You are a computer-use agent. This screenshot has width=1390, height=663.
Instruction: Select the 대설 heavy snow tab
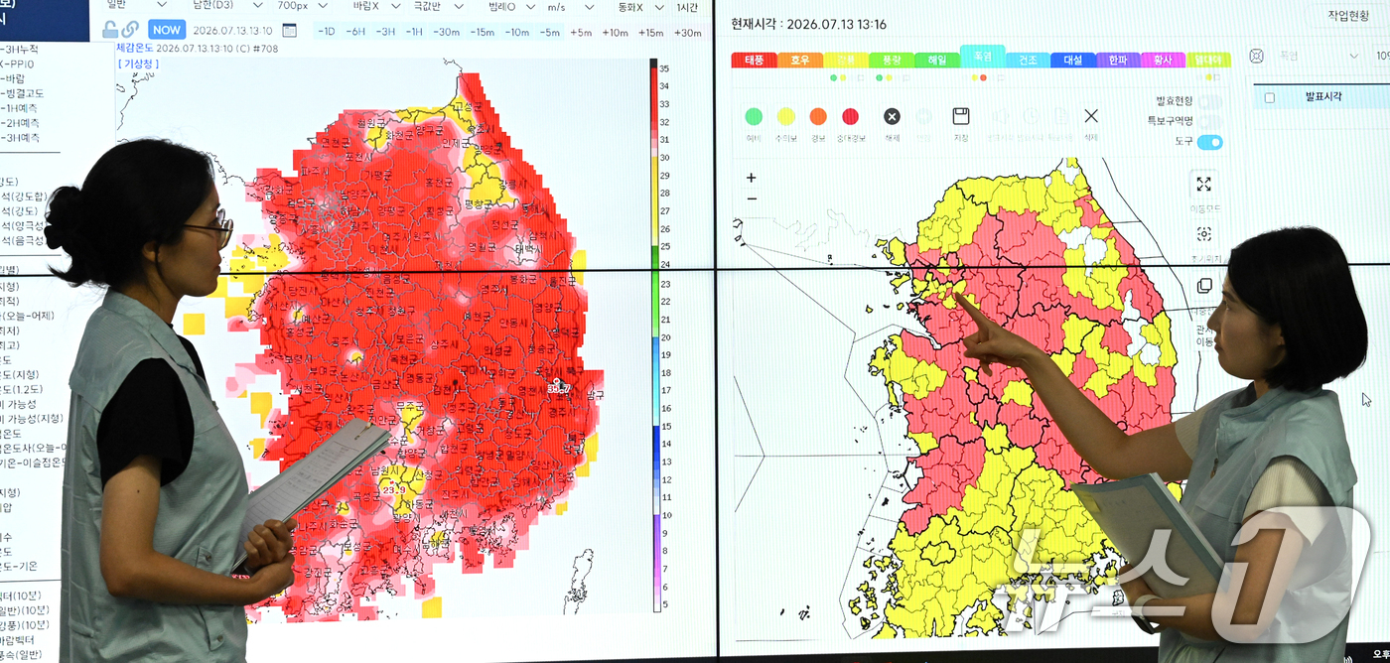[1072, 61]
